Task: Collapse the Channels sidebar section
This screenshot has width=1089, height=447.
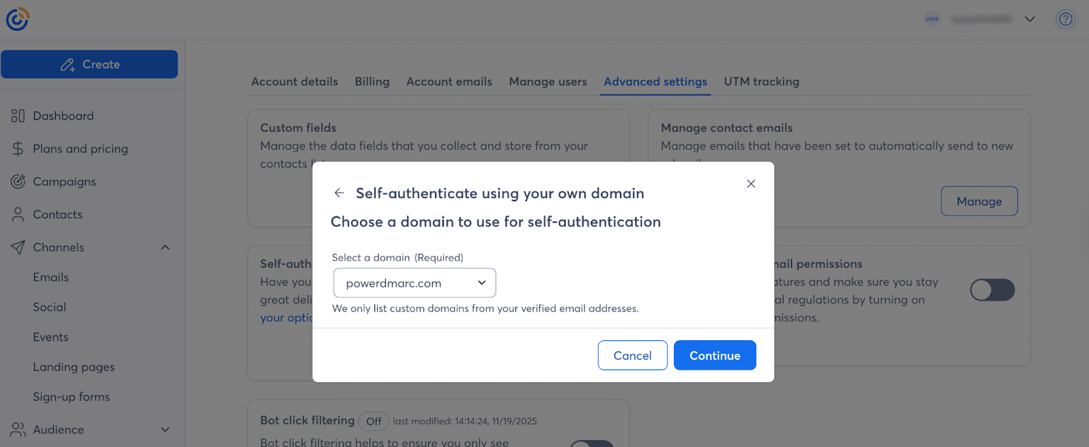Action: click(x=165, y=248)
